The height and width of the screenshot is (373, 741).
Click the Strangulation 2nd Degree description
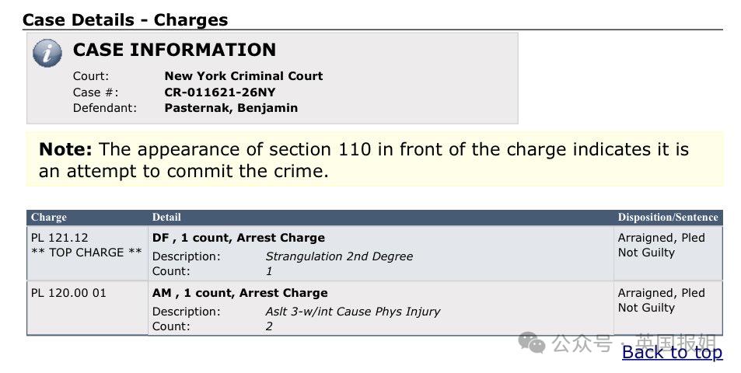339,256
